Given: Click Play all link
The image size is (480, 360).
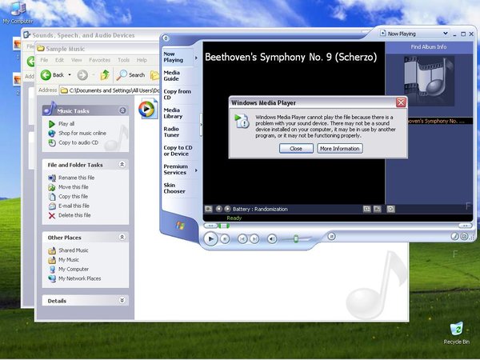Looking at the screenshot, I should pyautogui.click(x=66, y=124).
